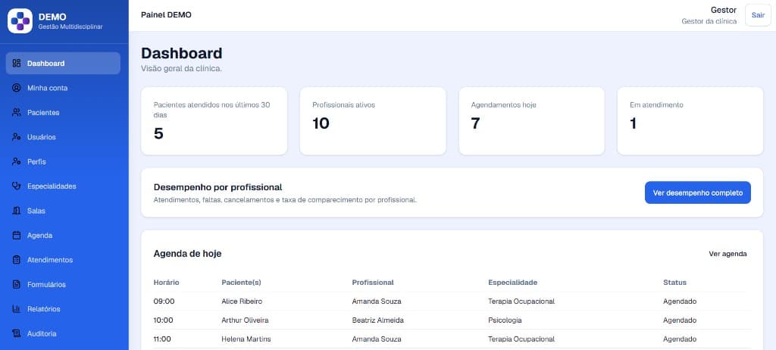Click Amanda Souza in the 09:00 row
This screenshot has width=776, height=350.
click(x=377, y=302)
